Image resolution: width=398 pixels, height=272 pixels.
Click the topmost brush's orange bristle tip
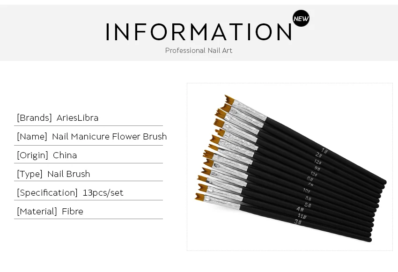(229, 100)
